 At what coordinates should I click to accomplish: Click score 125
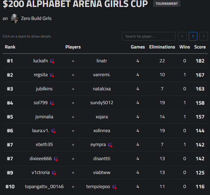click(x=200, y=173)
